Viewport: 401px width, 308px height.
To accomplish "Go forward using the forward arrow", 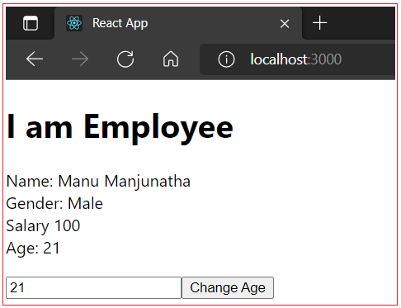I will point(80,59).
